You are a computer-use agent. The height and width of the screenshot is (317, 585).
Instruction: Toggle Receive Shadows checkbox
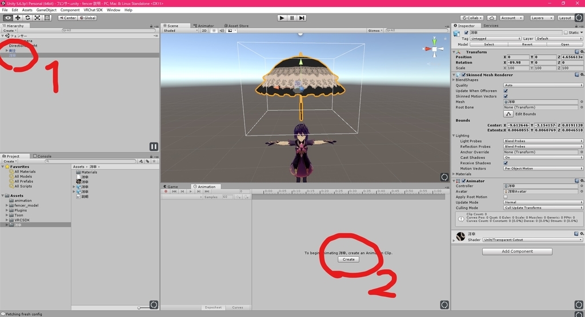coord(506,163)
